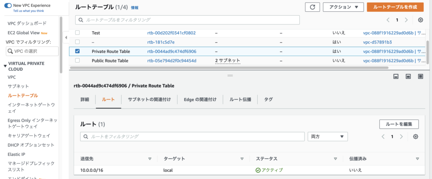Image resolution: width=432 pixels, height=179 pixels.
Task: Check the Test route table checkbox
Action: pos(78,33)
